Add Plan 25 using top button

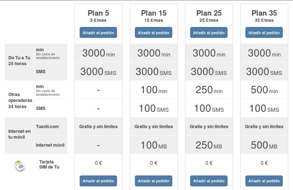tap(209, 32)
